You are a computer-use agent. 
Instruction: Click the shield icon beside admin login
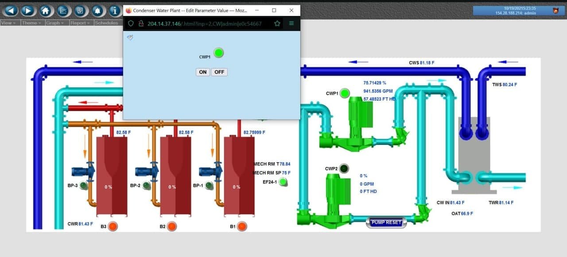tap(555, 11)
